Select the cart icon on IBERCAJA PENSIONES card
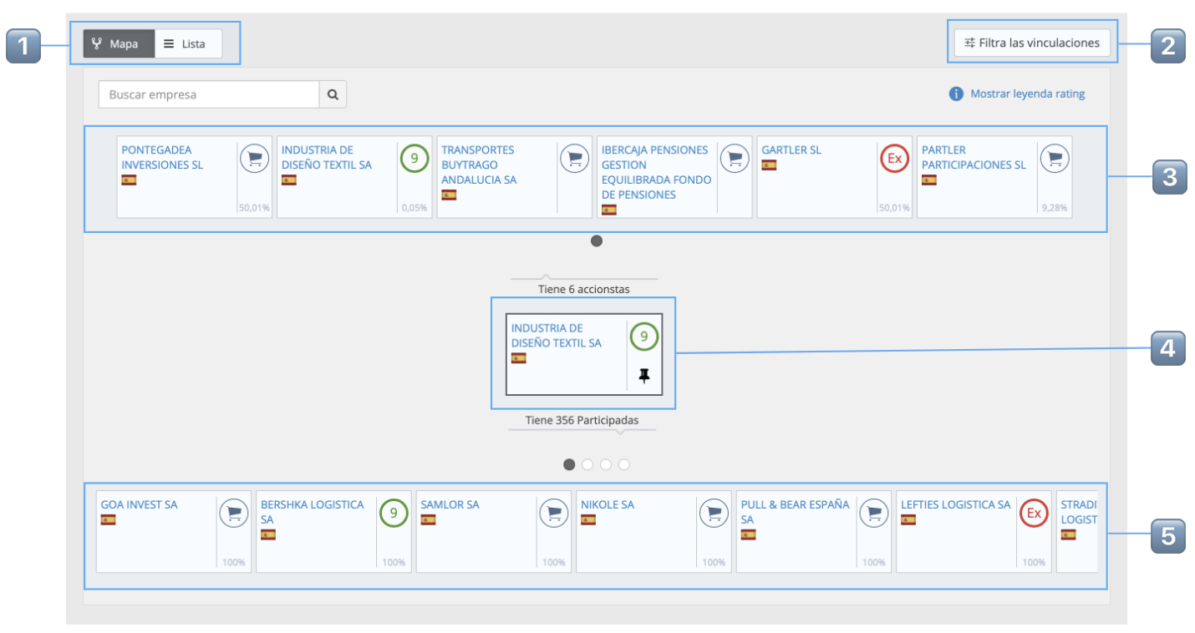Viewport: 1195px width, 633px height. pyautogui.click(x=735, y=157)
